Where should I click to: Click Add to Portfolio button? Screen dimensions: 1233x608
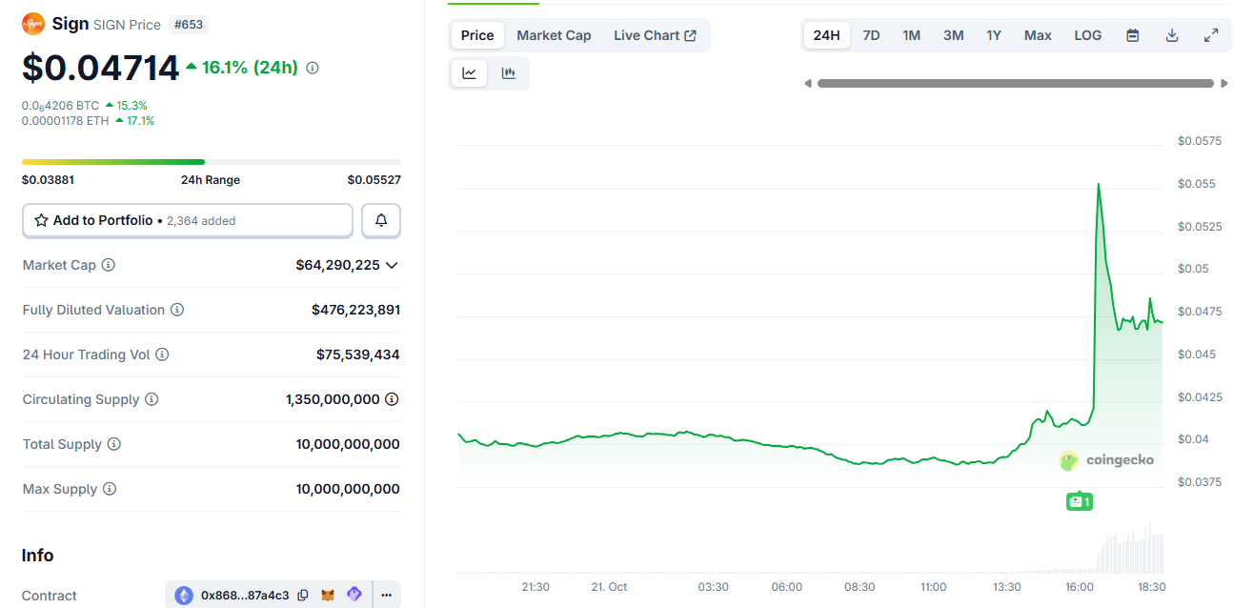tap(188, 220)
